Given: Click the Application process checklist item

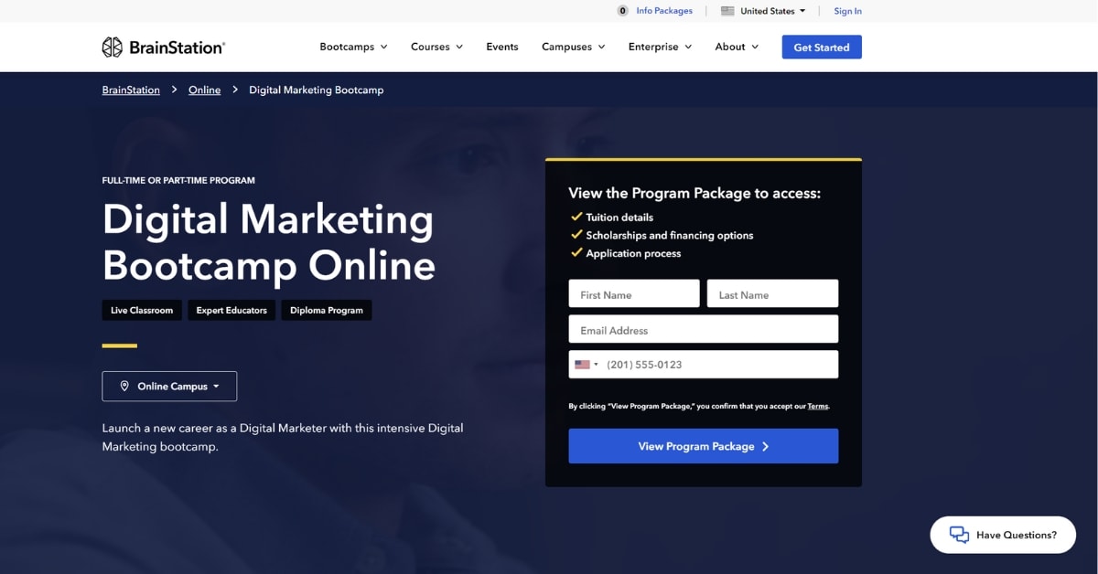Looking at the screenshot, I should [633, 253].
